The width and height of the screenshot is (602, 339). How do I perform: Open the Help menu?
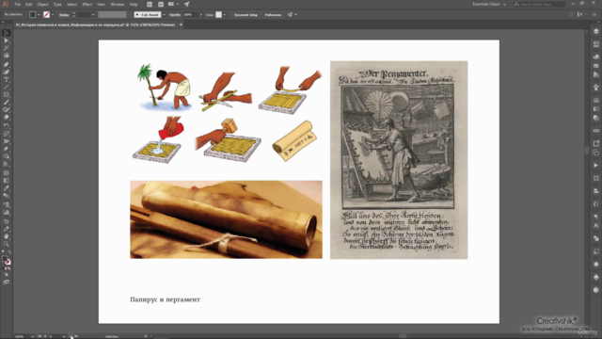pyautogui.click(x=134, y=4)
